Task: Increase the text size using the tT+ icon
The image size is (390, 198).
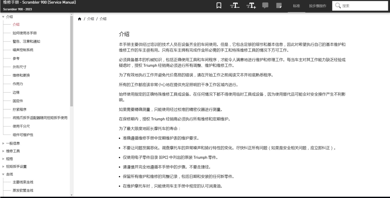Action: click(x=251, y=5)
